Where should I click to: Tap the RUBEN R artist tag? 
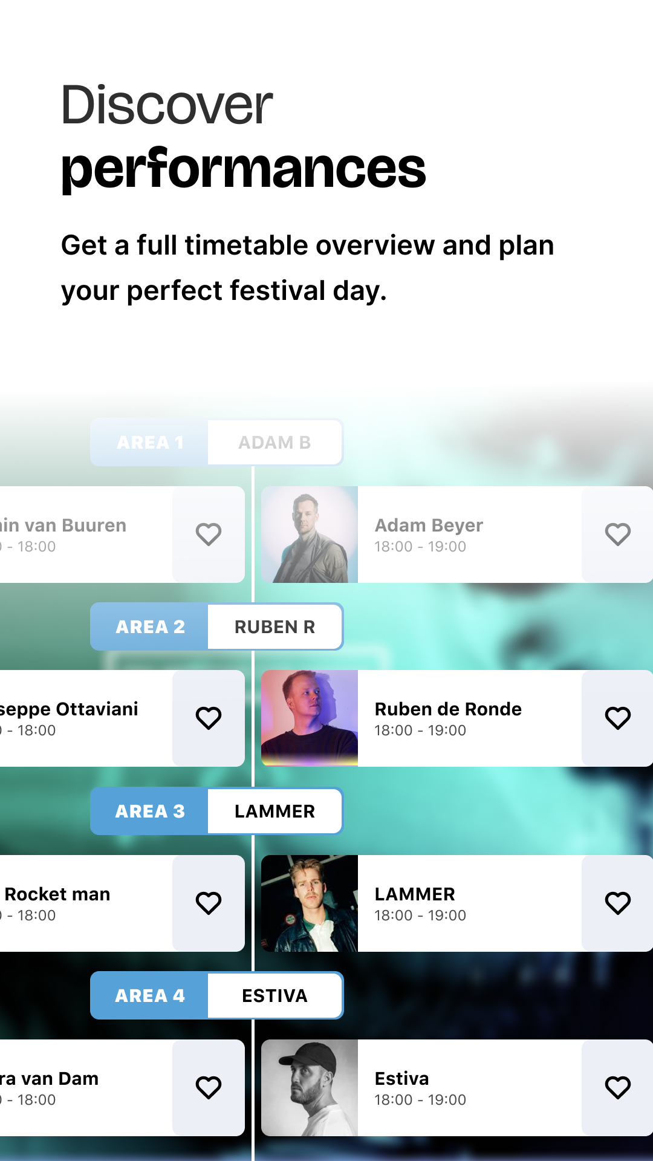tap(275, 627)
